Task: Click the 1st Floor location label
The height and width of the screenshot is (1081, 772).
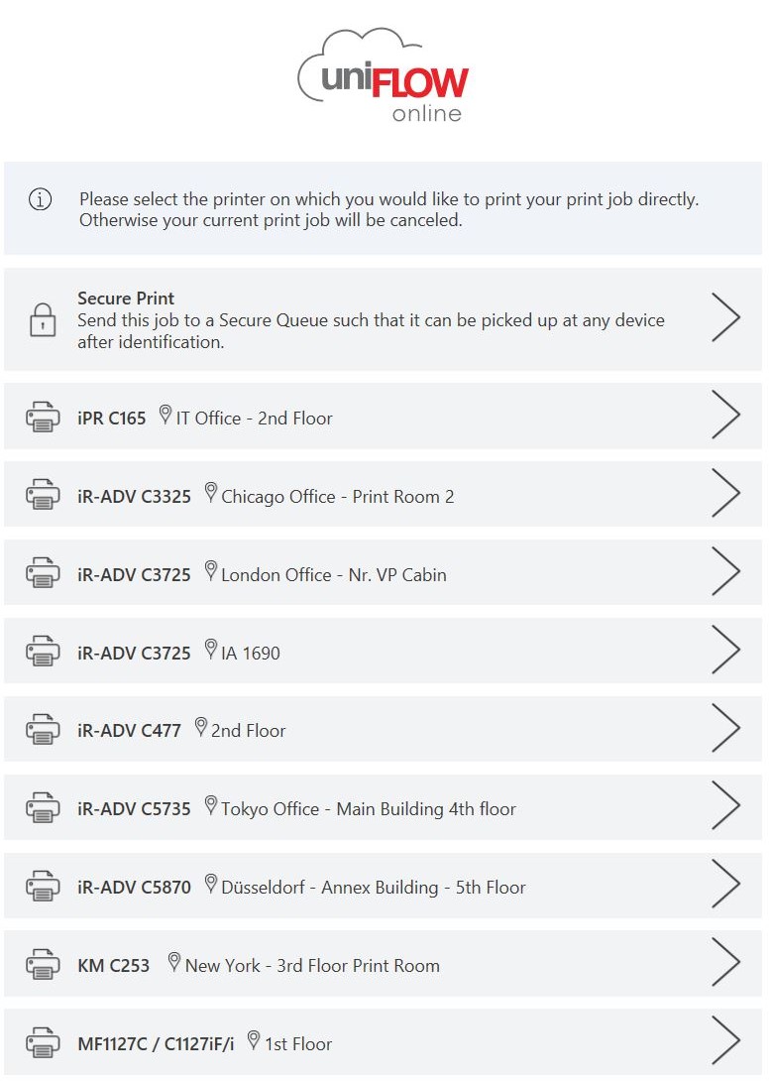Action: click(x=298, y=1043)
